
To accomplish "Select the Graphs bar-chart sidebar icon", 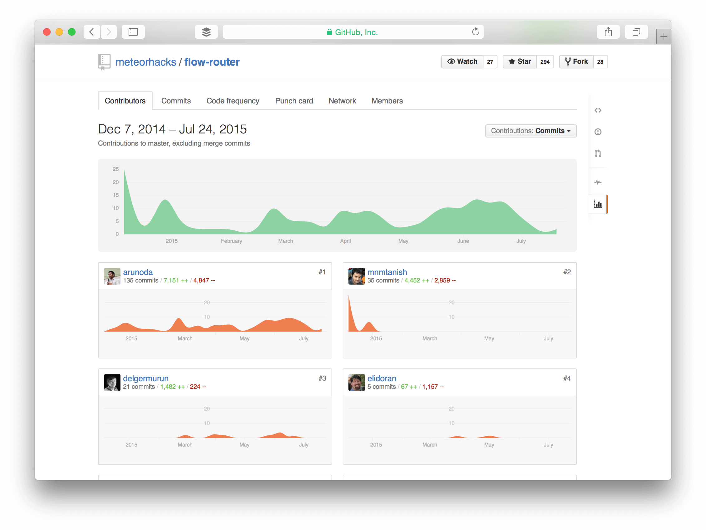I will point(598,204).
